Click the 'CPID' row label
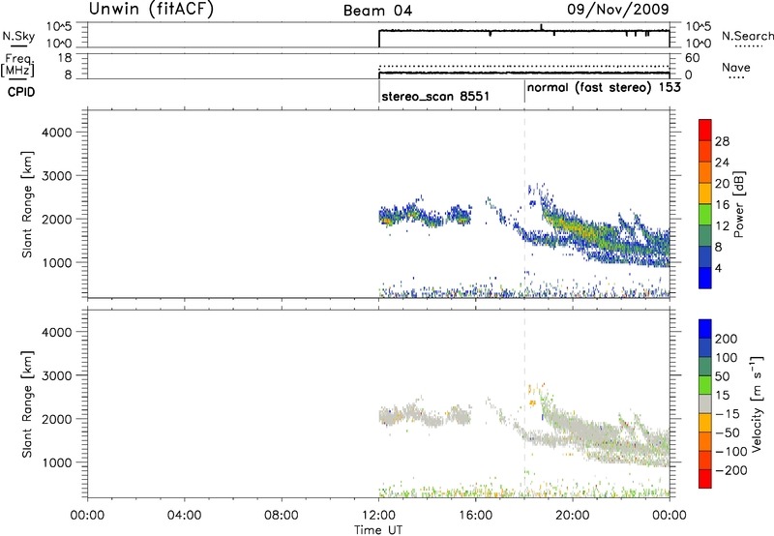 click(21, 92)
